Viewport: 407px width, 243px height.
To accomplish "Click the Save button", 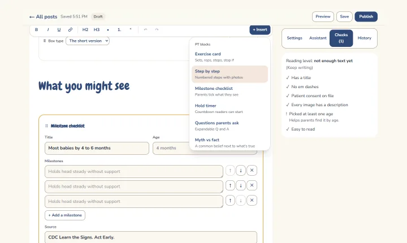I will click(344, 16).
